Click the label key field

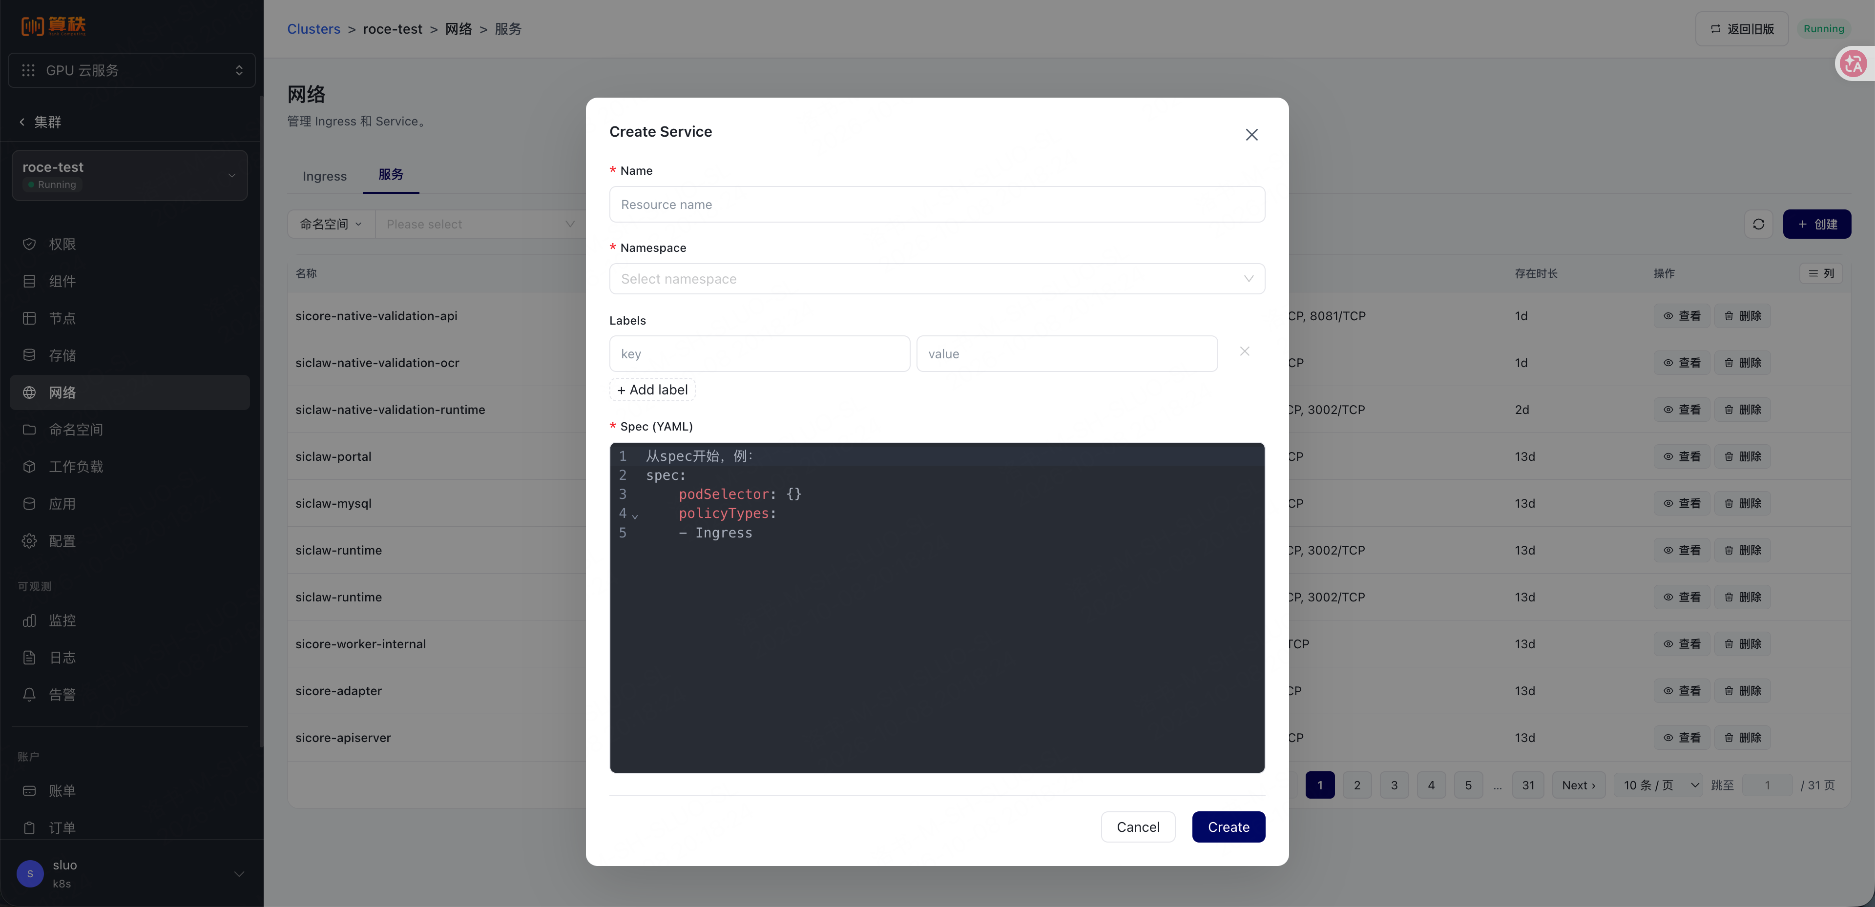click(x=759, y=354)
